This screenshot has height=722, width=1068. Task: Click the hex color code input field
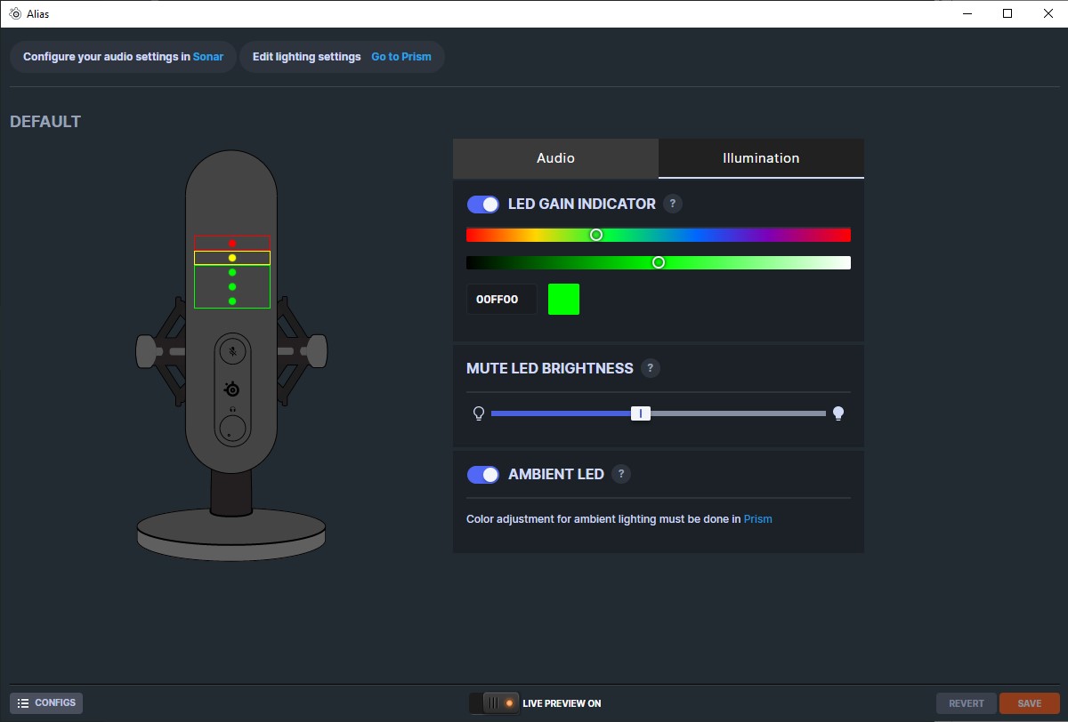point(501,300)
